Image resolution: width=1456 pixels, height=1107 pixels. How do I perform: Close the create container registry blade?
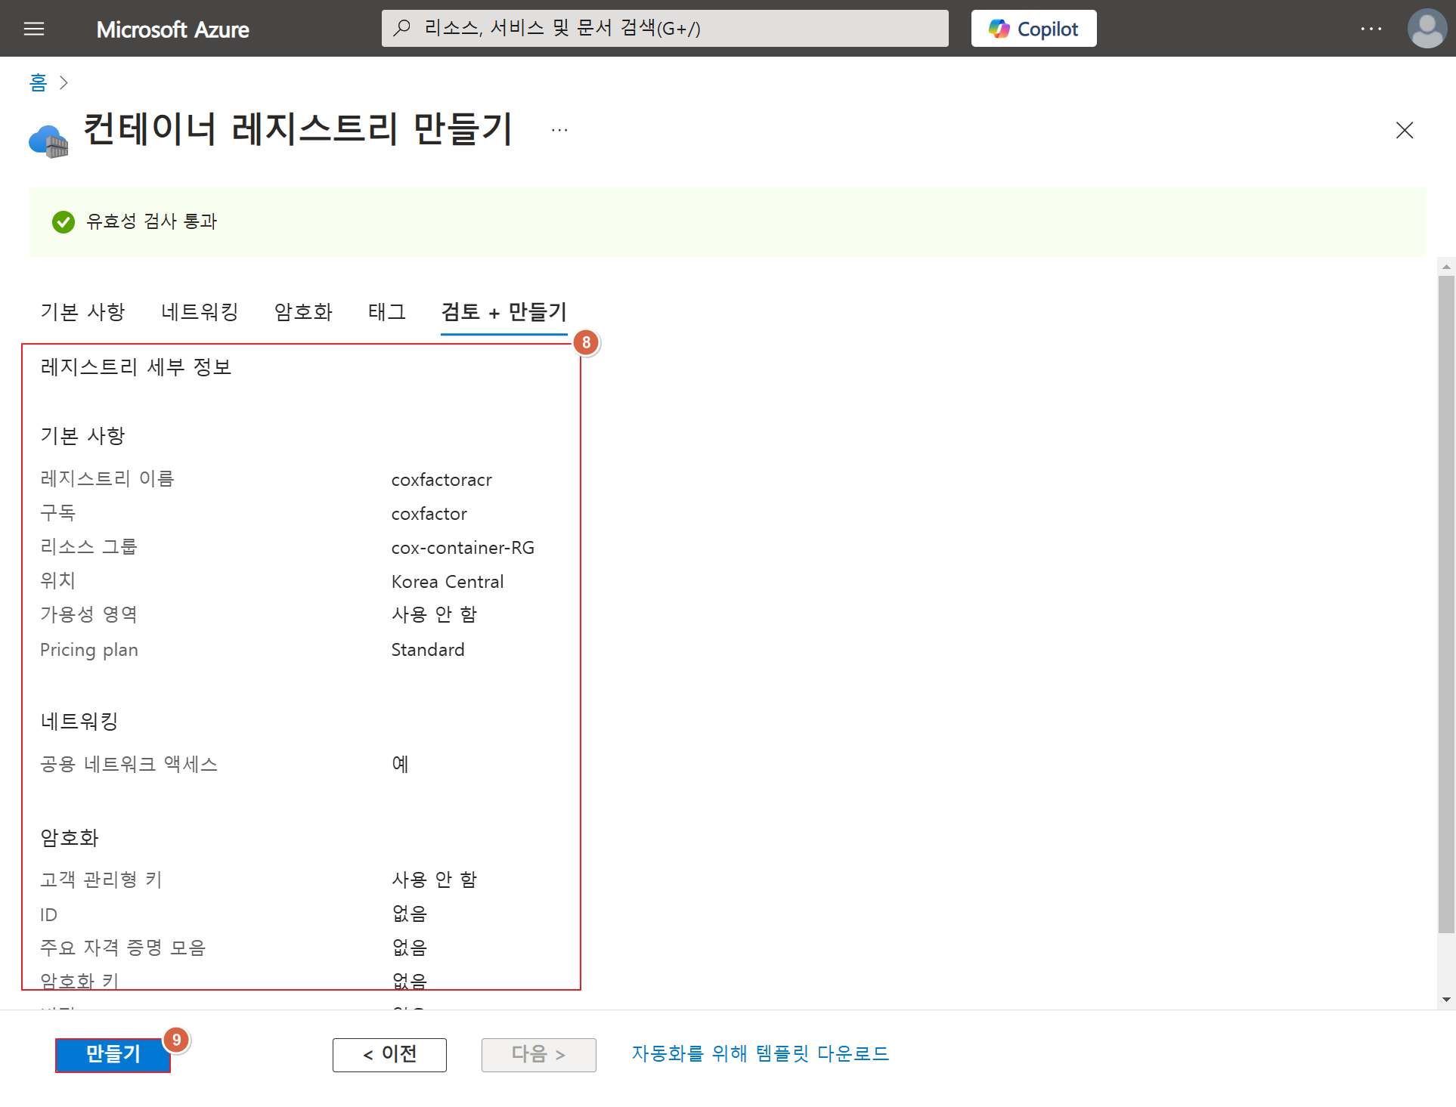tap(1404, 130)
